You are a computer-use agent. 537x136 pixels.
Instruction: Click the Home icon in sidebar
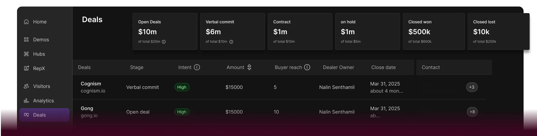coord(26,22)
